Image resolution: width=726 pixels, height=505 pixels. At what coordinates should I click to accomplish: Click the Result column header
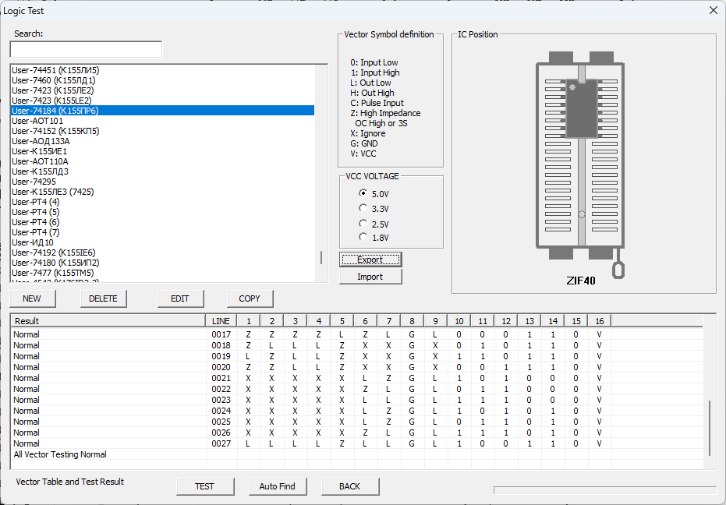pyautogui.click(x=108, y=321)
